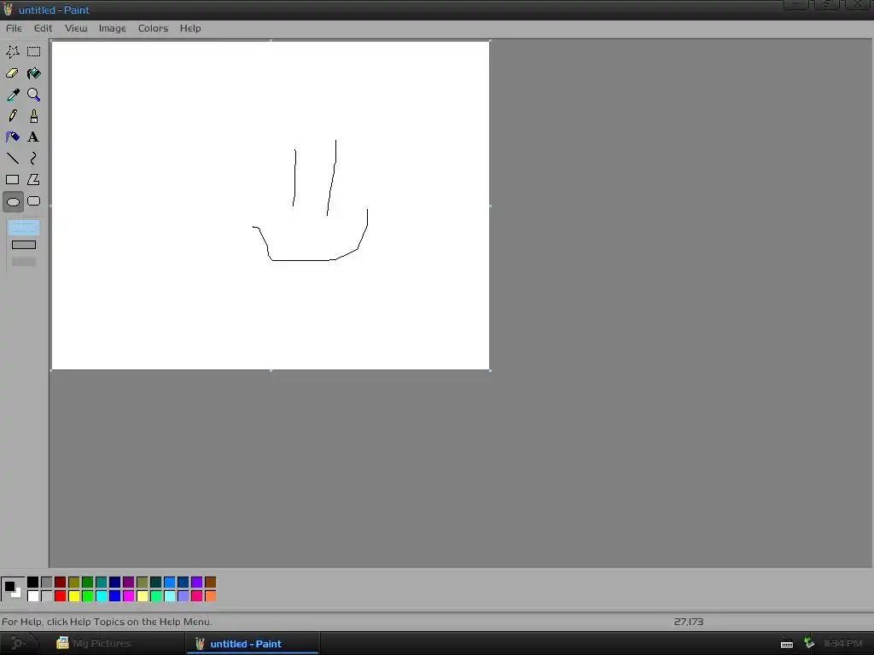Open the View menu
Viewport: 874px width, 655px height.
[76, 28]
